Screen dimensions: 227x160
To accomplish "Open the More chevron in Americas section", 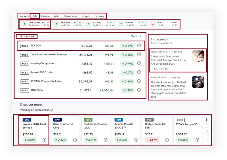I will [x=140, y=36].
